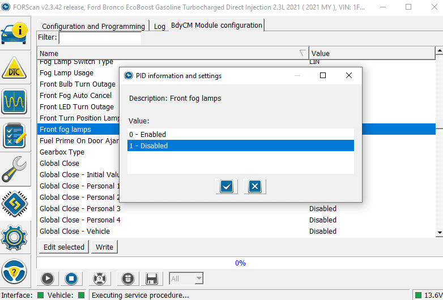Click the Value column header
This screenshot has height=300, width=443.
pyautogui.click(x=372, y=53)
